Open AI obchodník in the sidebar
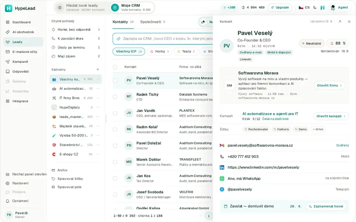The width and height of the screenshot is (356, 222). click(23, 32)
